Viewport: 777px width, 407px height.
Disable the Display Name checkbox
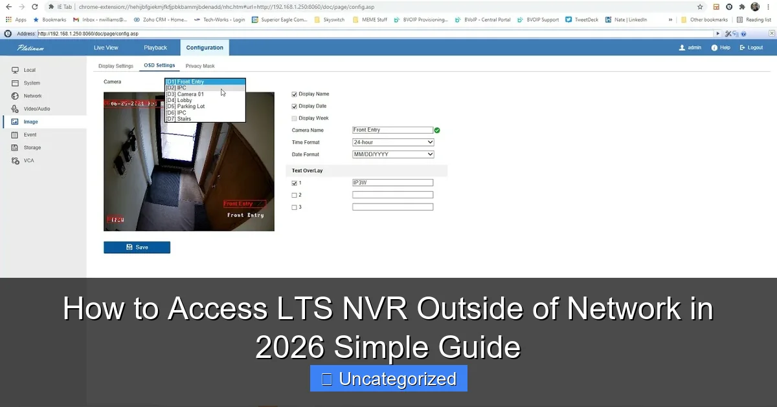coord(294,93)
